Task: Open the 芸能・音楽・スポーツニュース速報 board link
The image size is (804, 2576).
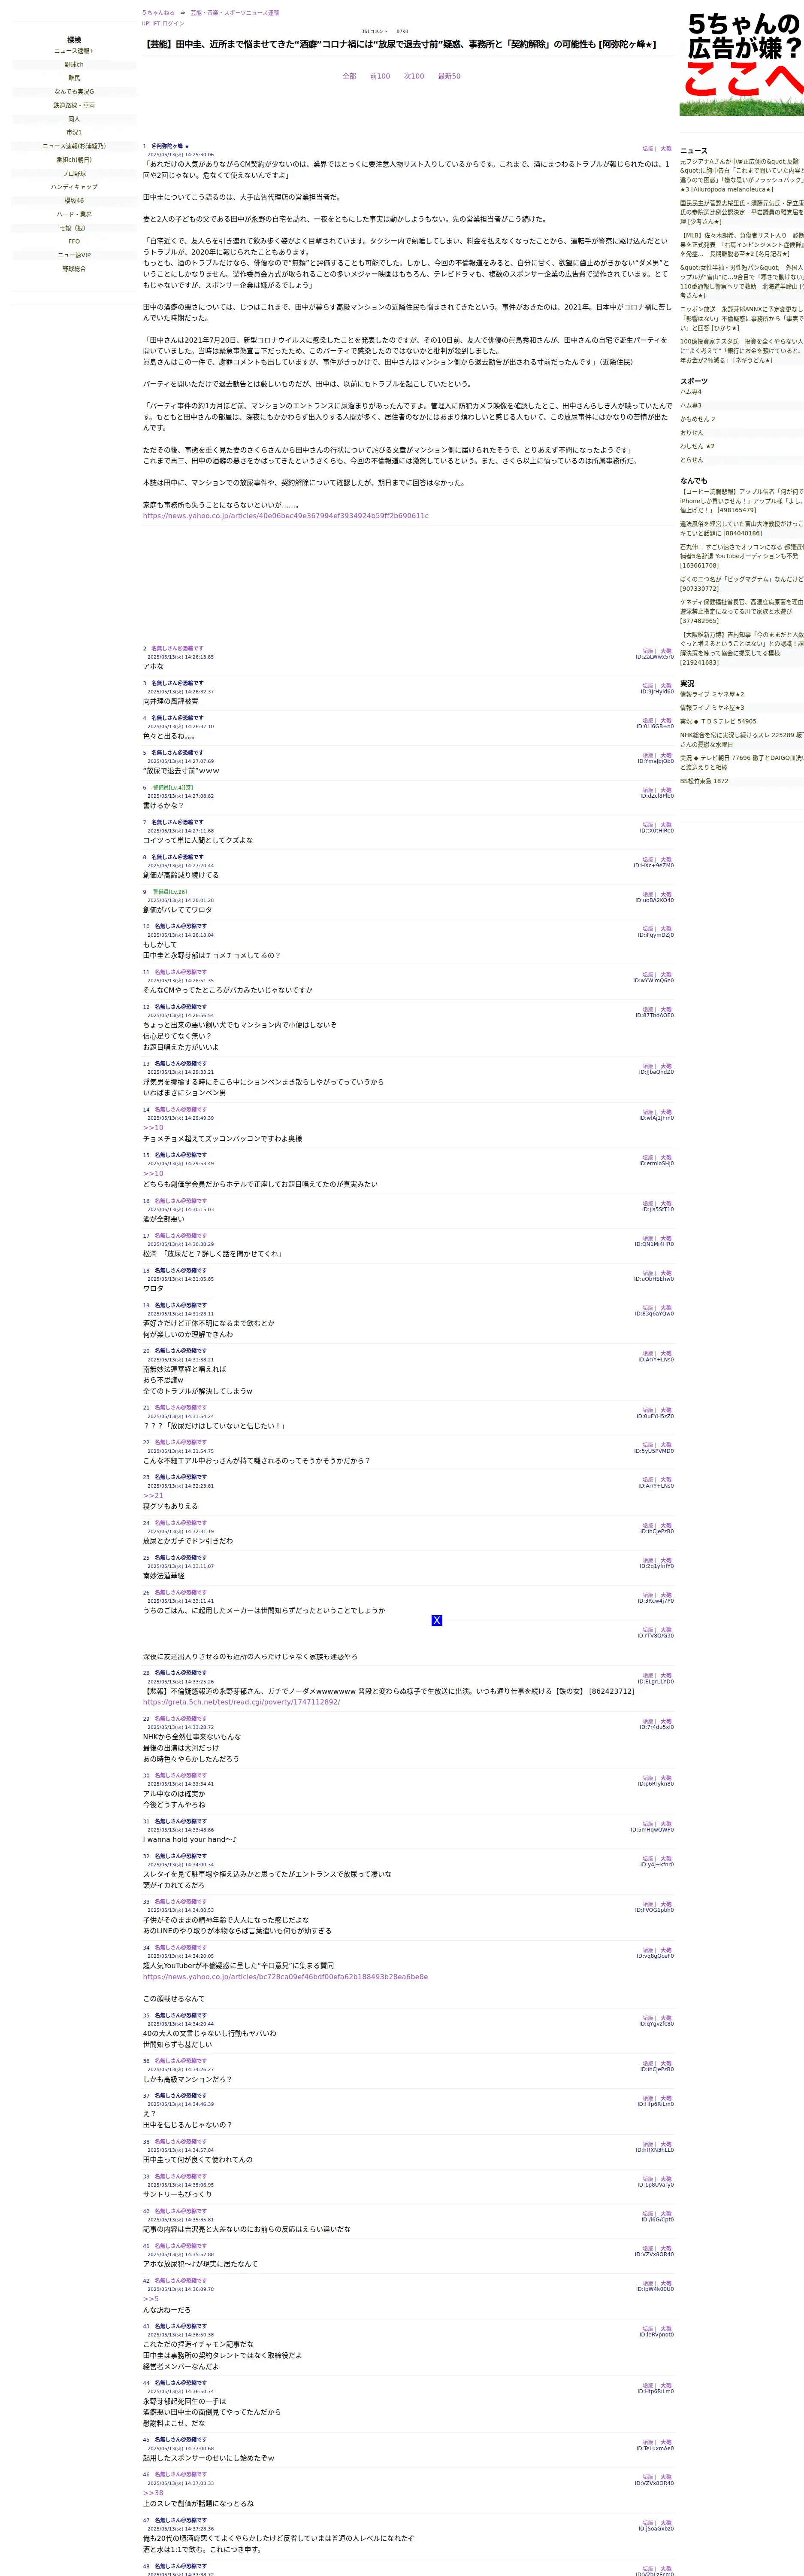Action: (x=235, y=13)
